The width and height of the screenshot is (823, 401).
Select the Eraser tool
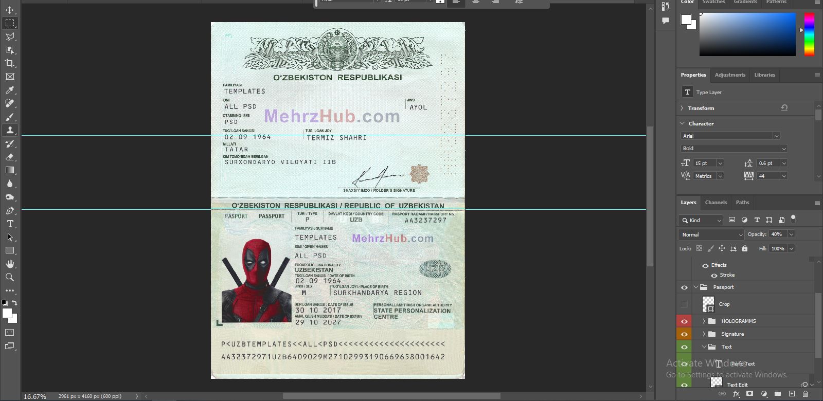[10, 157]
